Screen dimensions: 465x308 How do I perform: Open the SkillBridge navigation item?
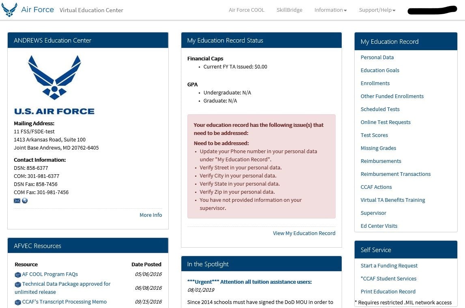click(289, 10)
